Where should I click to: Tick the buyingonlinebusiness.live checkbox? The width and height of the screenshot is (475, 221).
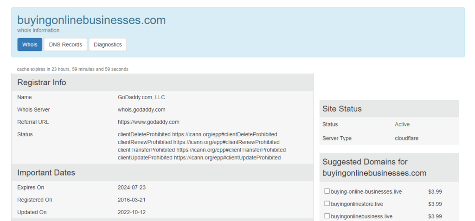click(327, 216)
